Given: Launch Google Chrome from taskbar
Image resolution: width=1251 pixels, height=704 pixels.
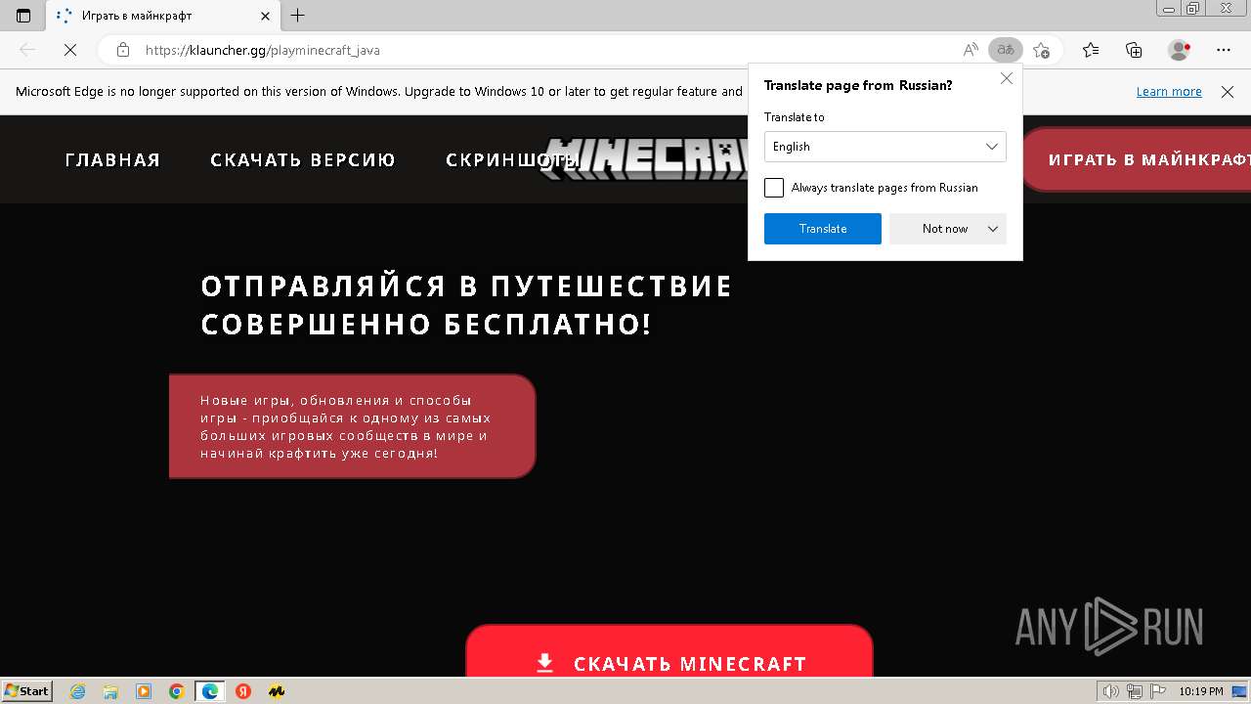Looking at the screenshot, I should 177,691.
